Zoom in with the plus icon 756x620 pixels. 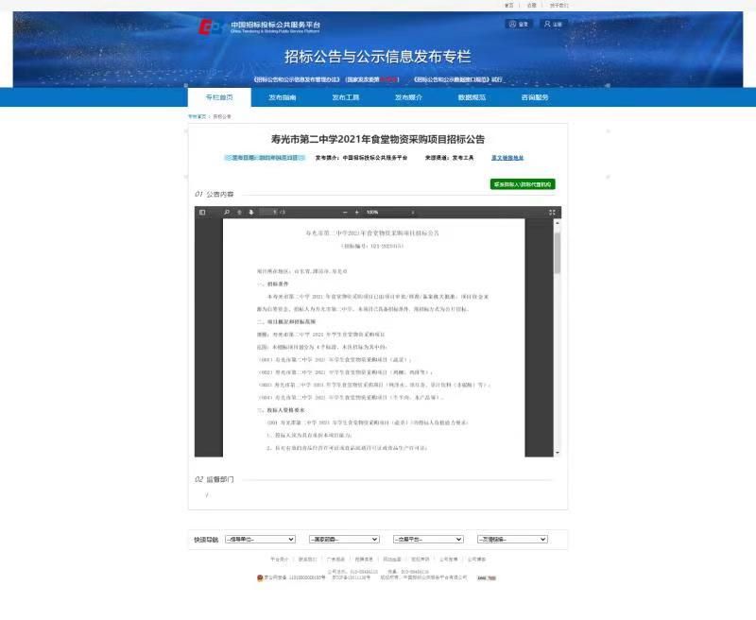click(x=357, y=213)
